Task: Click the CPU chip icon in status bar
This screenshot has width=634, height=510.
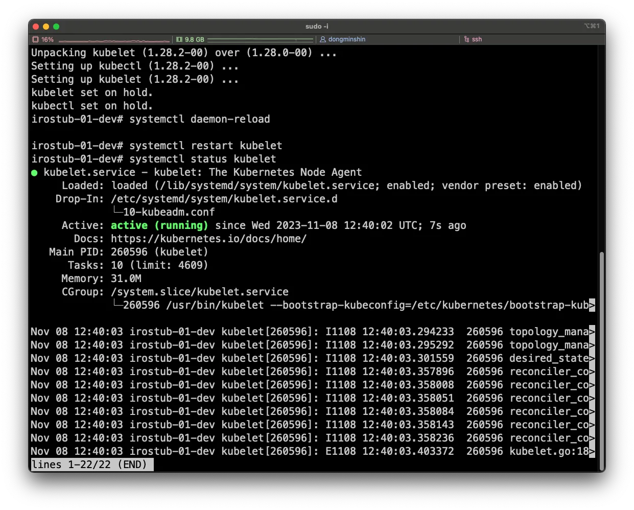Action: (x=36, y=39)
